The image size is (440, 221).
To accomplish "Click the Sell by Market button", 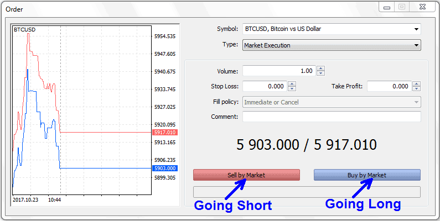I will (246, 175).
